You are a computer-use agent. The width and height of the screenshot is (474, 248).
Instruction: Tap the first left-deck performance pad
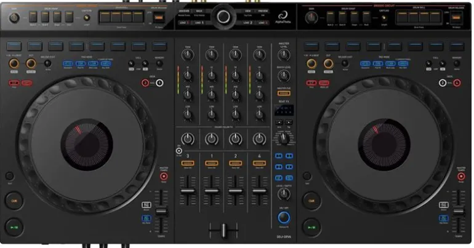pos(15,47)
